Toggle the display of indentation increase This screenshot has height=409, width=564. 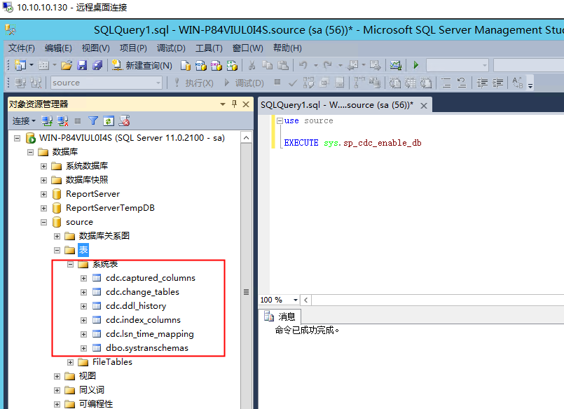(498, 84)
